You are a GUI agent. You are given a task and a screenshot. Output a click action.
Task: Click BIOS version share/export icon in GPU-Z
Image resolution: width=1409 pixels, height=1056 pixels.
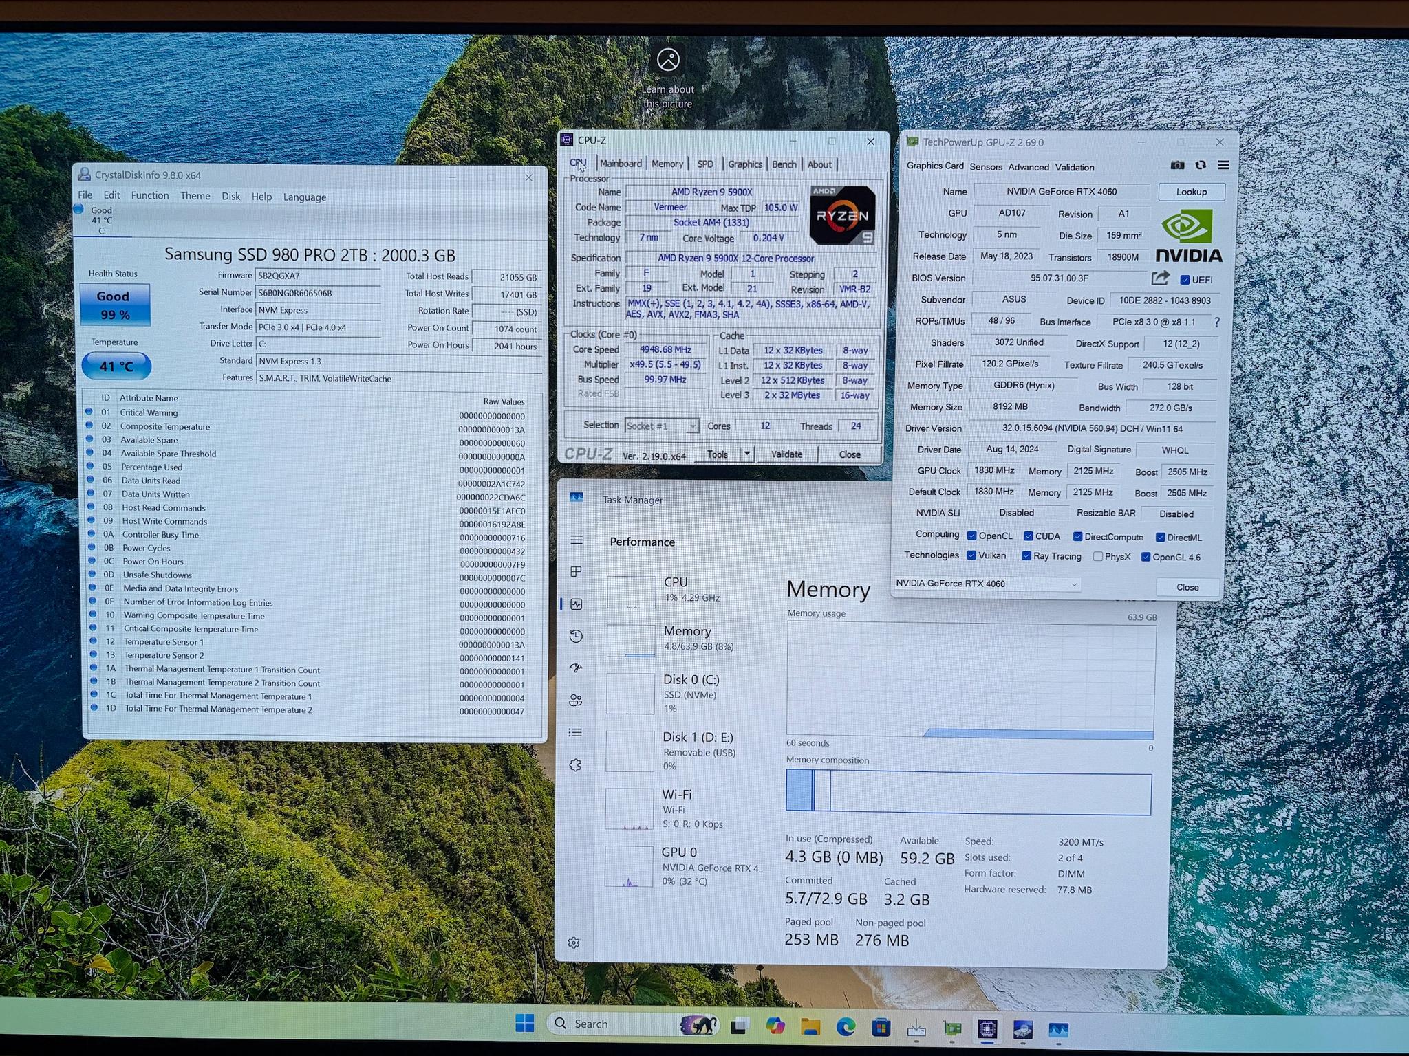click(x=1161, y=278)
